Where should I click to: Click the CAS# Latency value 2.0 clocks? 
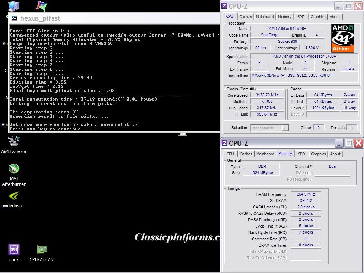click(306, 207)
